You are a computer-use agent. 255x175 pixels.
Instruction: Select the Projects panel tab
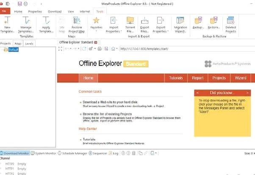click(x=6, y=44)
